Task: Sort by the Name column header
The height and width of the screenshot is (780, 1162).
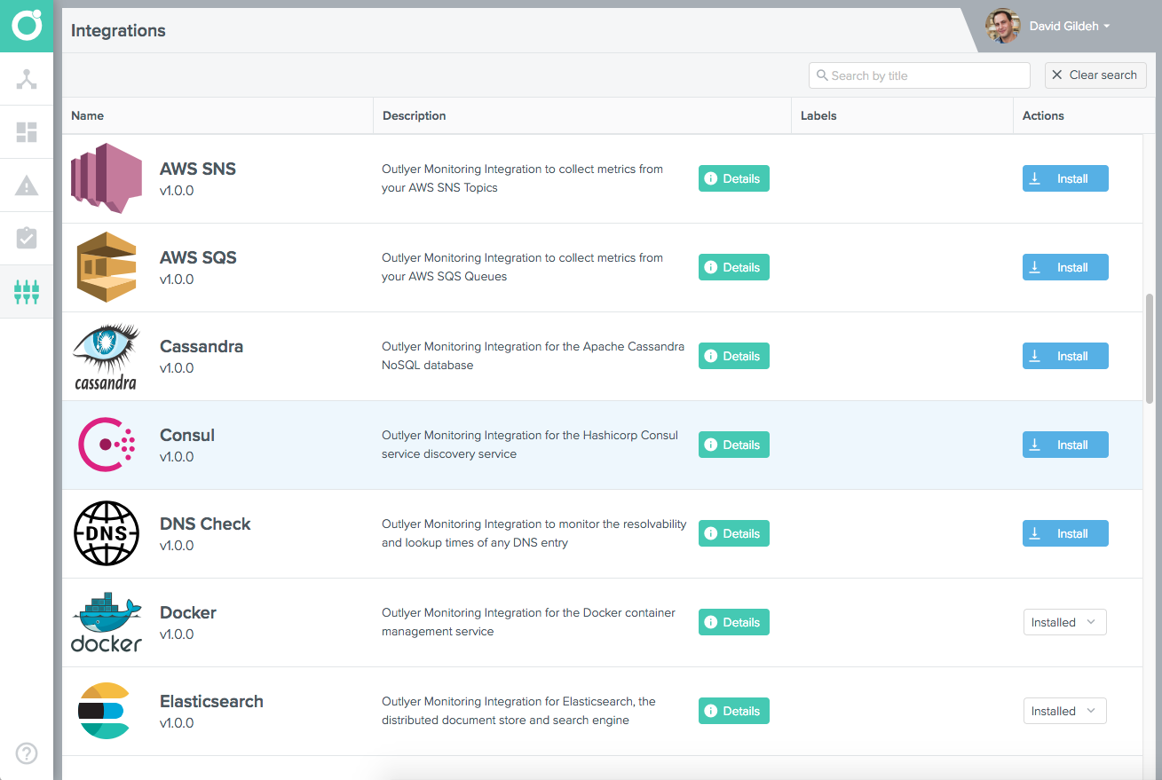Action: tap(217, 115)
